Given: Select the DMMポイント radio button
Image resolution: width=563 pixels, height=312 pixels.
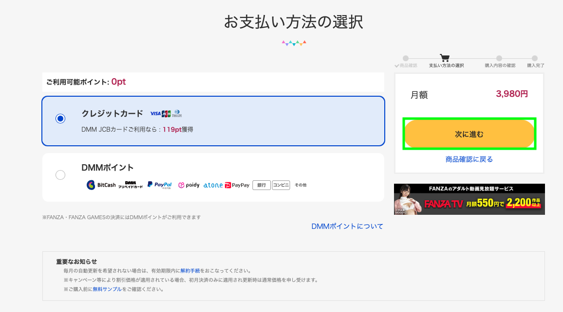Looking at the screenshot, I should tap(60, 175).
